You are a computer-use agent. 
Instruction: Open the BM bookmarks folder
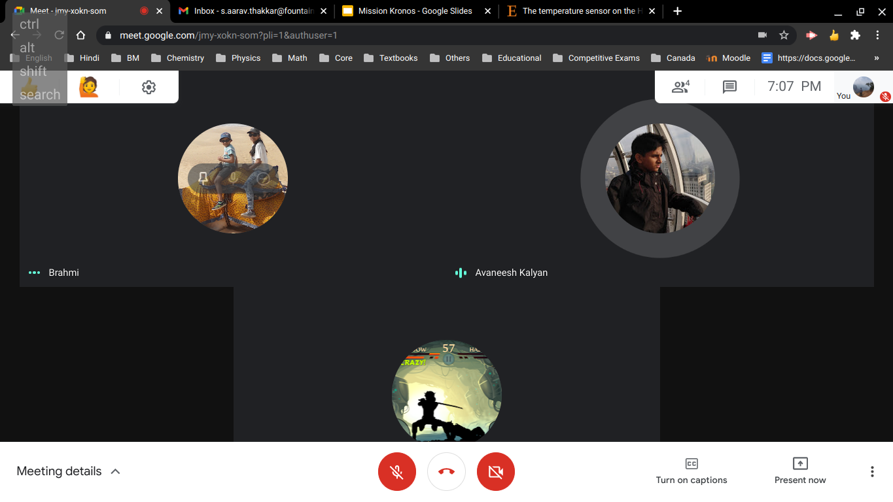click(125, 58)
